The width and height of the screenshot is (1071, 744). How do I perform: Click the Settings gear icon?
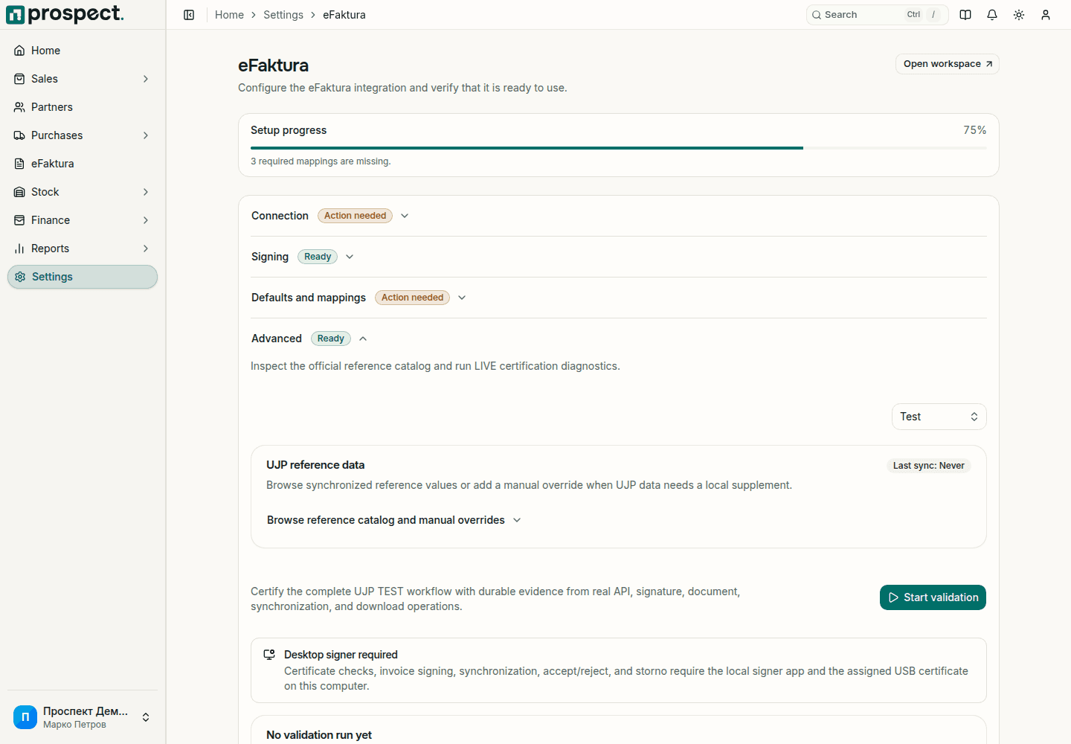tap(20, 277)
